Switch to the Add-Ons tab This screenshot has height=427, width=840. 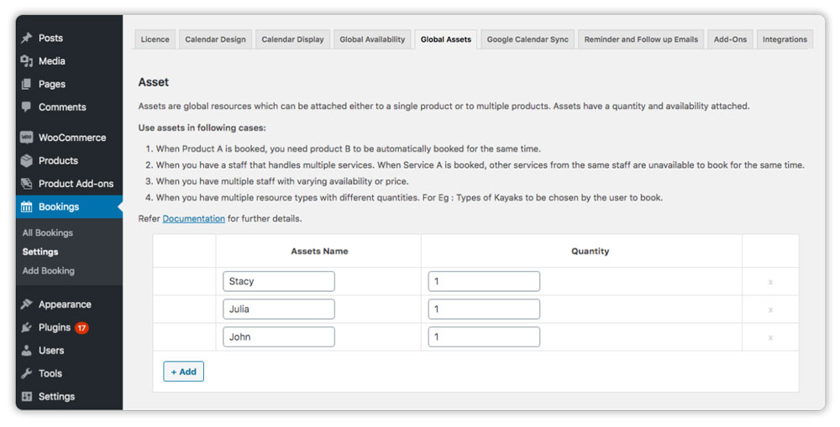coord(730,39)
